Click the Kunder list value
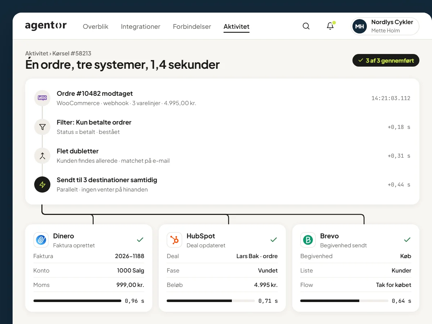Image resolution: width=432 pixels, height=324 pixels. pyautogui.click(x=401, y=271)
